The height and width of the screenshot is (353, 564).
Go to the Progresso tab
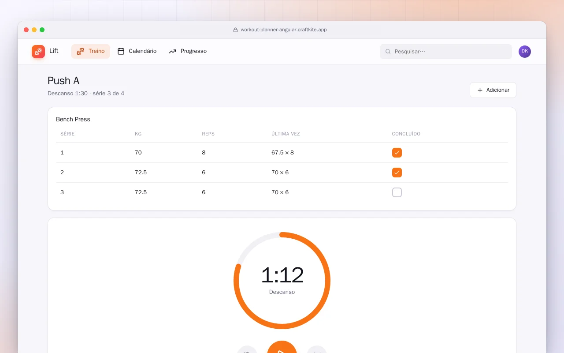pyautogui.click(x=188, y=51)
